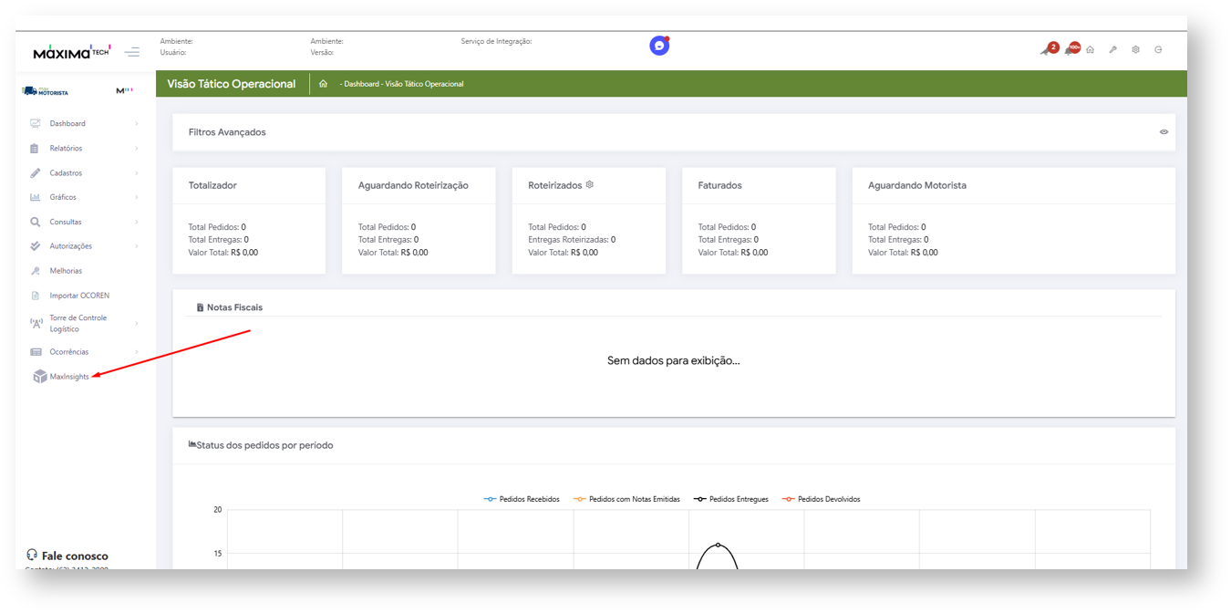Expand the Autorizações menu chevron
The height and width of the screenshot is (613, 1231).
(137, 246)
